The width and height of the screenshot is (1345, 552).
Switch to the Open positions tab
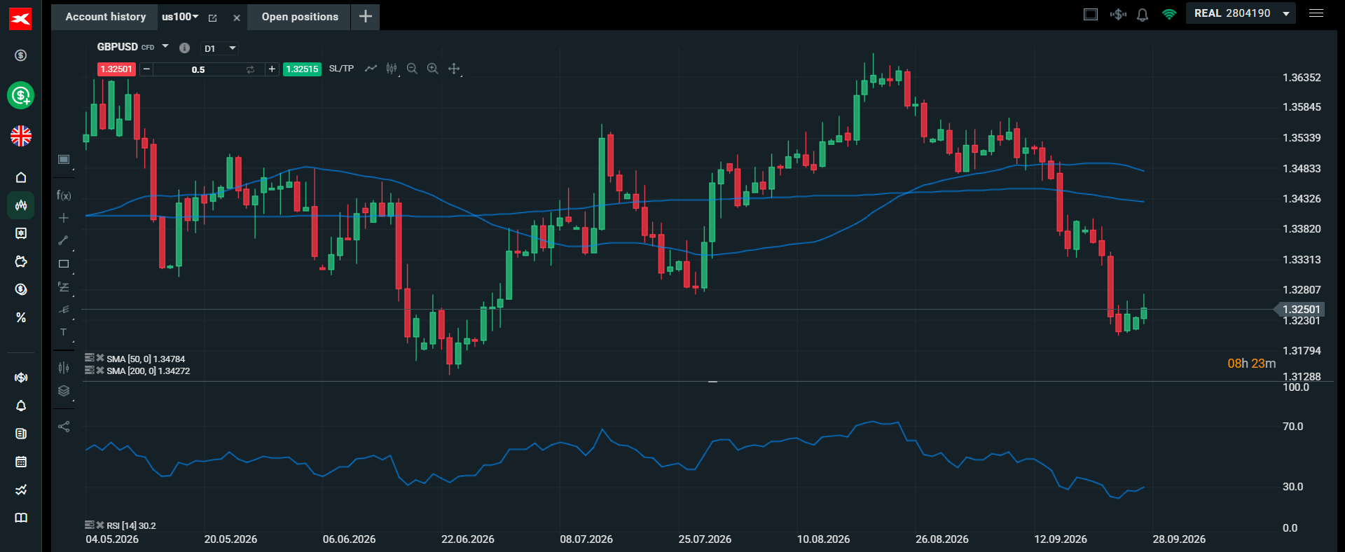[300, 17]
